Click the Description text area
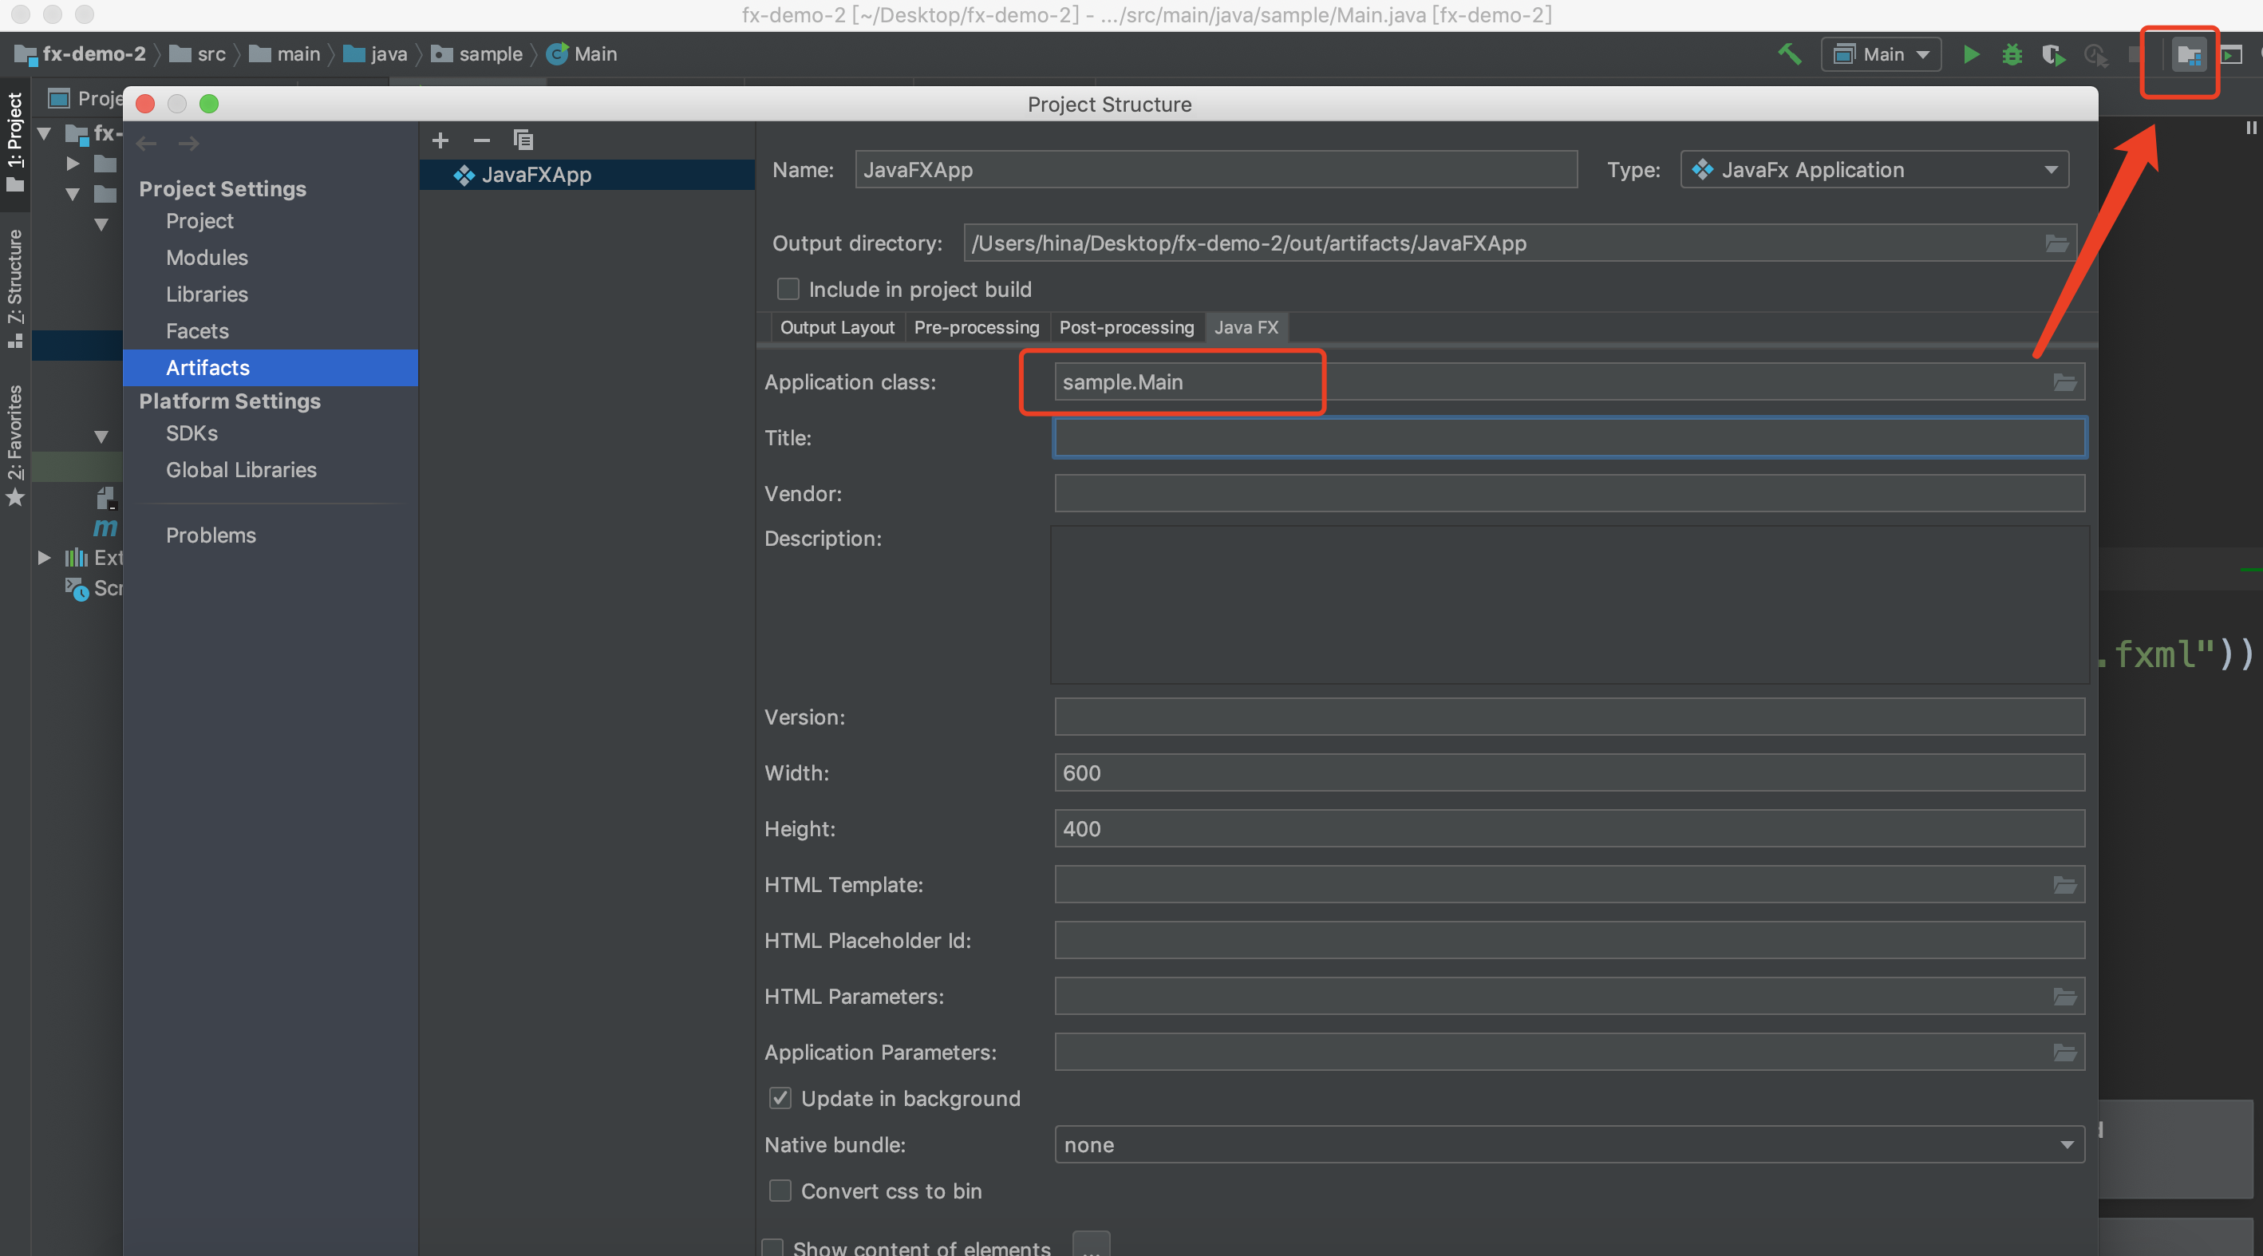This screenshot has width=2263, height=1256. point(1569,605)
